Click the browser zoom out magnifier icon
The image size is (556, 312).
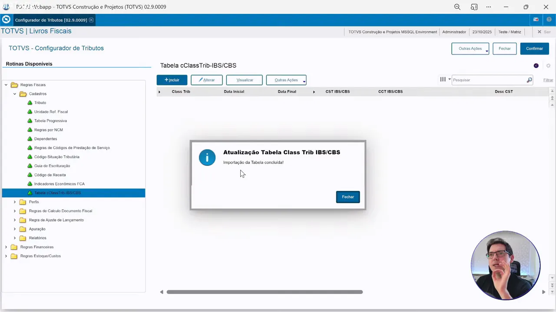457,7
